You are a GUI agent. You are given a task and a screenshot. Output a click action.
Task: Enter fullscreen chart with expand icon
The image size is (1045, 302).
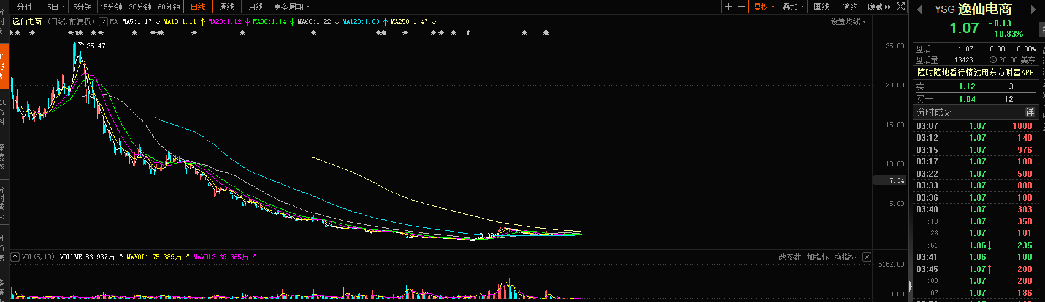click(x=900, y=7)
